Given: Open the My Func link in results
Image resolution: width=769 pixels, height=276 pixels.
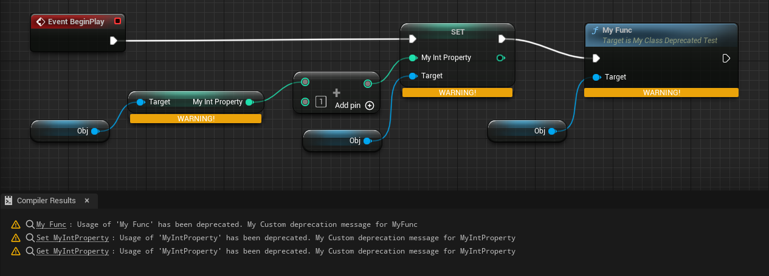Looking at the screenshot, I should pyautogui.click(x=51, y=224).
